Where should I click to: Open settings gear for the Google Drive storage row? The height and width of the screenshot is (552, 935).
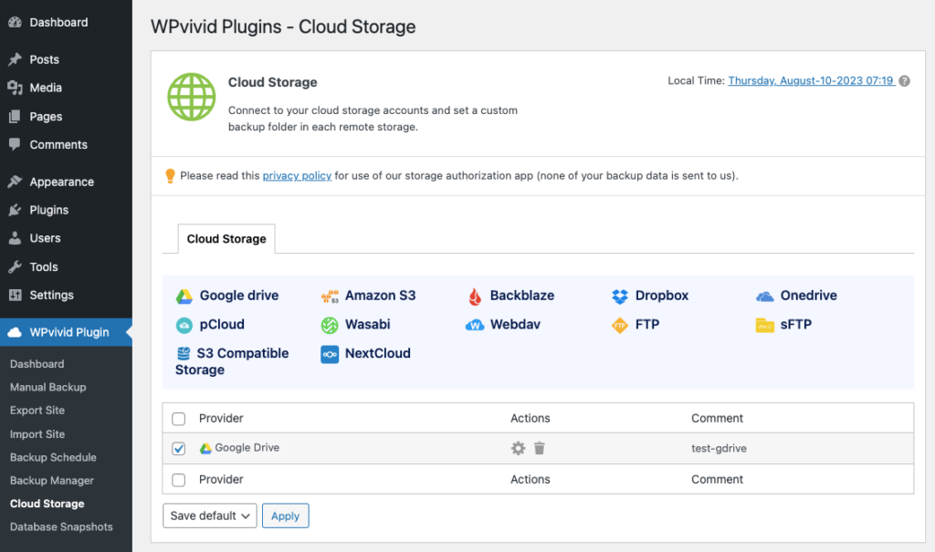(518, 448)
